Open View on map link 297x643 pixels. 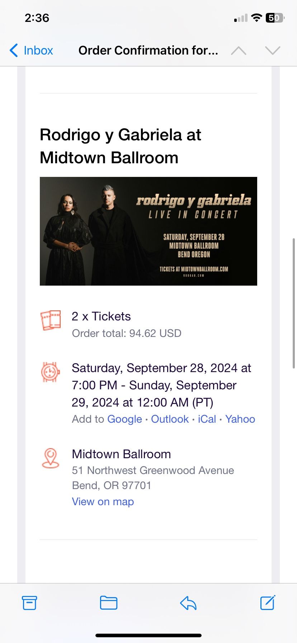[x=103, y=502]
